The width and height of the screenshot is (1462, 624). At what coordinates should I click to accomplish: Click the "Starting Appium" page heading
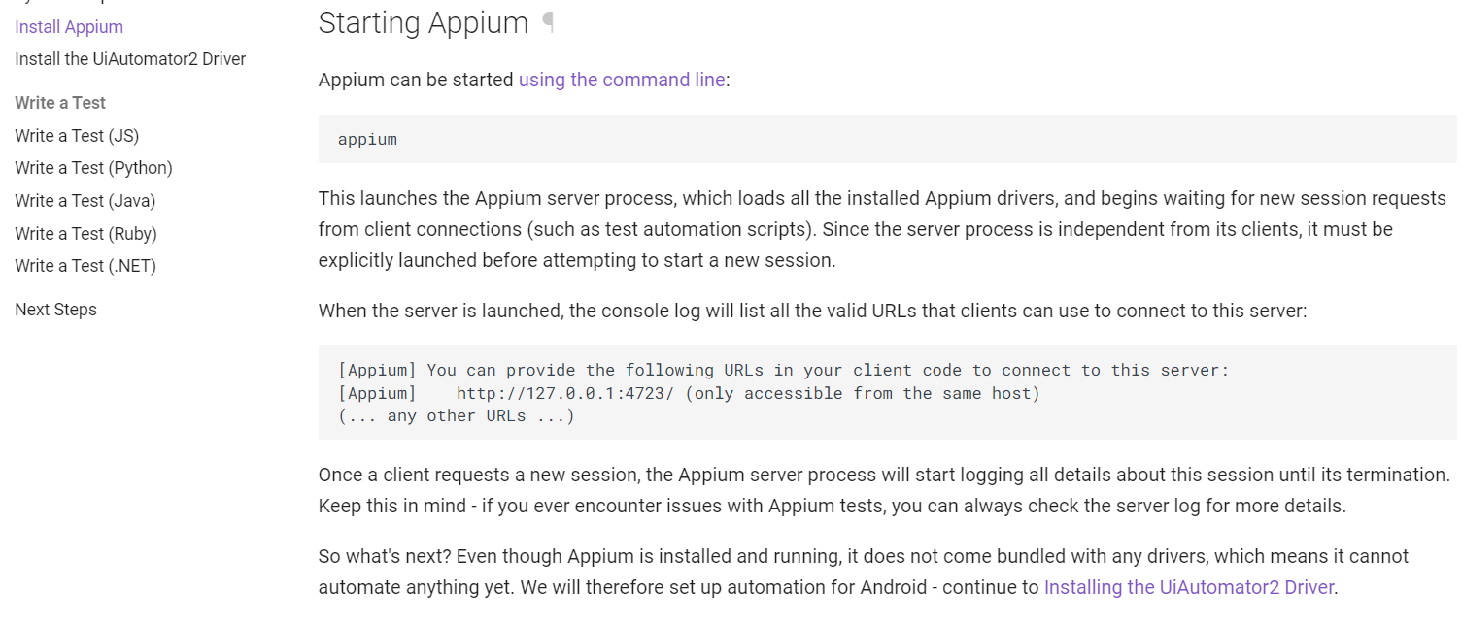[x=424, y=22]
